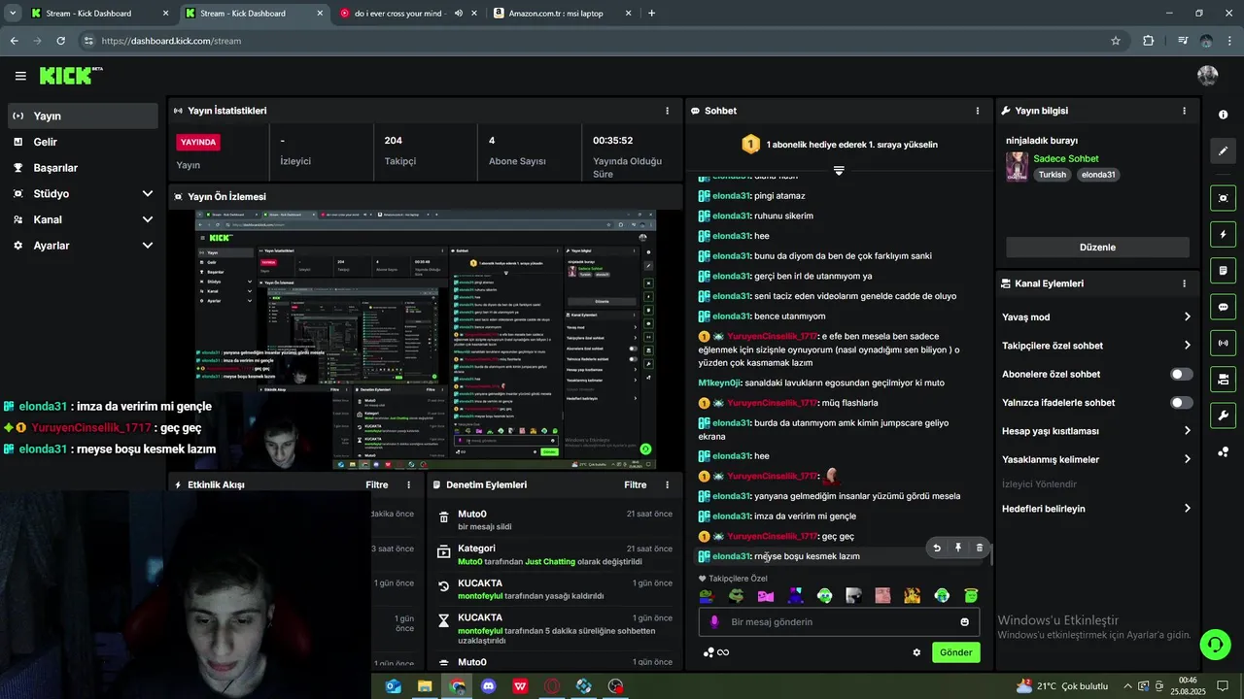
Task: Open the Opera browser taskbar icon
Action: pyautogui.click(x=552, y=686)
